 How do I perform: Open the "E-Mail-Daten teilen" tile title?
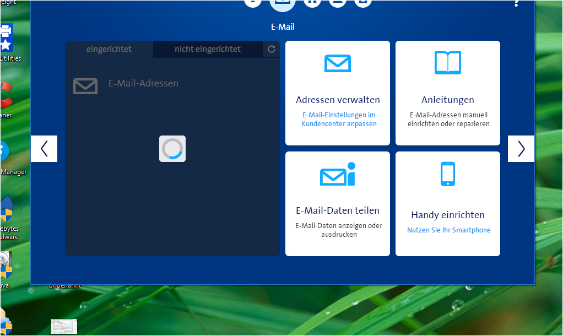(x=337, y=210)
